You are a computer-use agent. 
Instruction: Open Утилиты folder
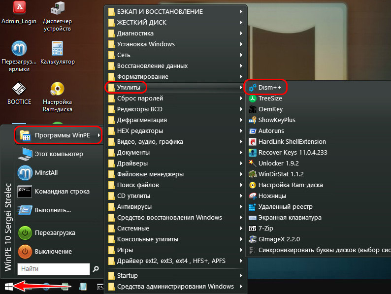coord(176,88)
